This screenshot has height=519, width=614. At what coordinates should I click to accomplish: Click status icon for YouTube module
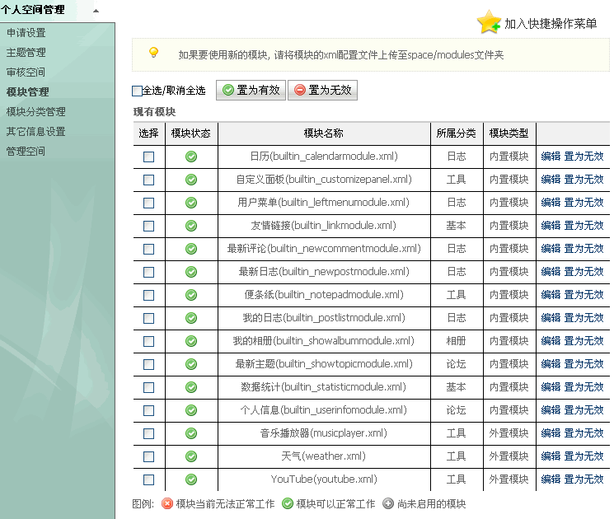191,479
